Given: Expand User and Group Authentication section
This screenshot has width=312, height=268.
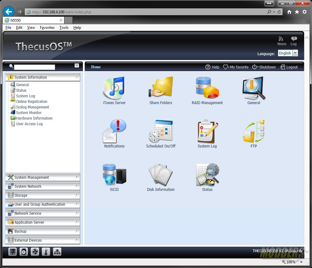Looking at the screenshot, I should pos(77,204).
